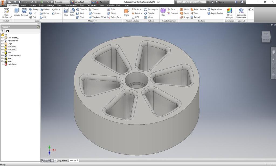The height and width of the screenshot is (166, 276).
Task: Select the Stitch surface tool
Action: (x=184, y=9)
